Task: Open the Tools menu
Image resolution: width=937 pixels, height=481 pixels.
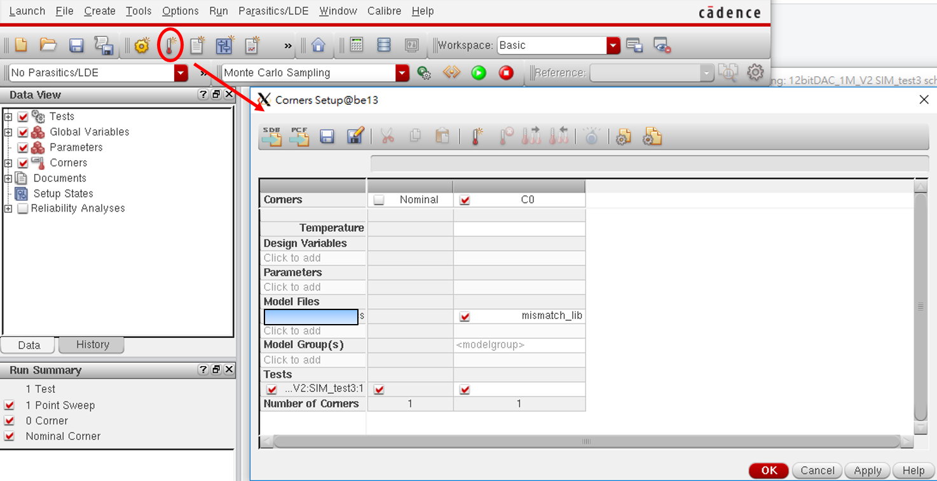Action: [x=139, y=11]
